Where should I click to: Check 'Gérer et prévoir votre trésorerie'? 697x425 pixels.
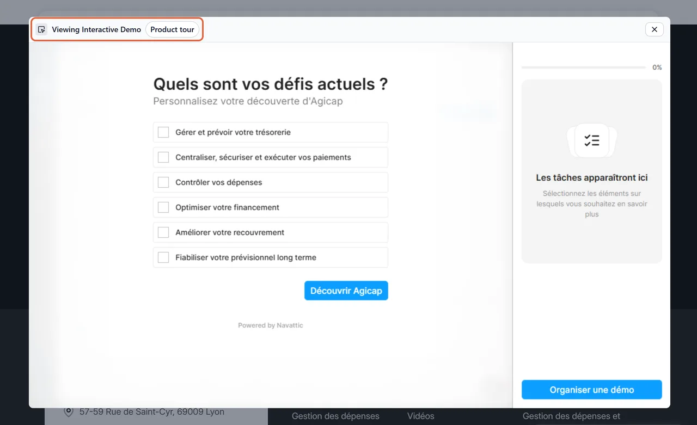pyautogui.click(x=163, y=132)
